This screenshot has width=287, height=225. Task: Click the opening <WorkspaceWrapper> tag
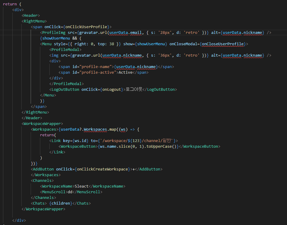(42, 123)
